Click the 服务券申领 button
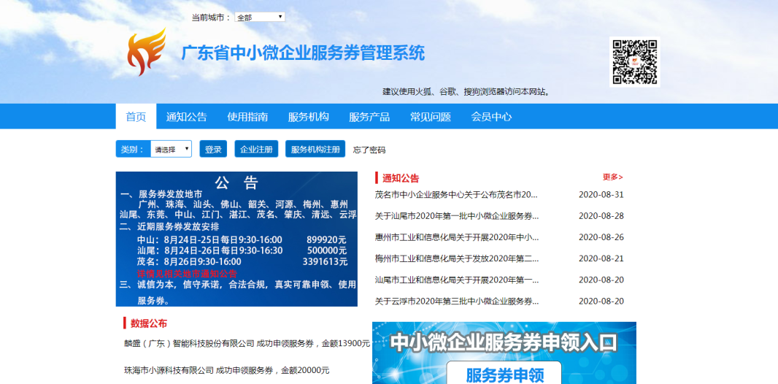778x384 pixels. (504, 374)
